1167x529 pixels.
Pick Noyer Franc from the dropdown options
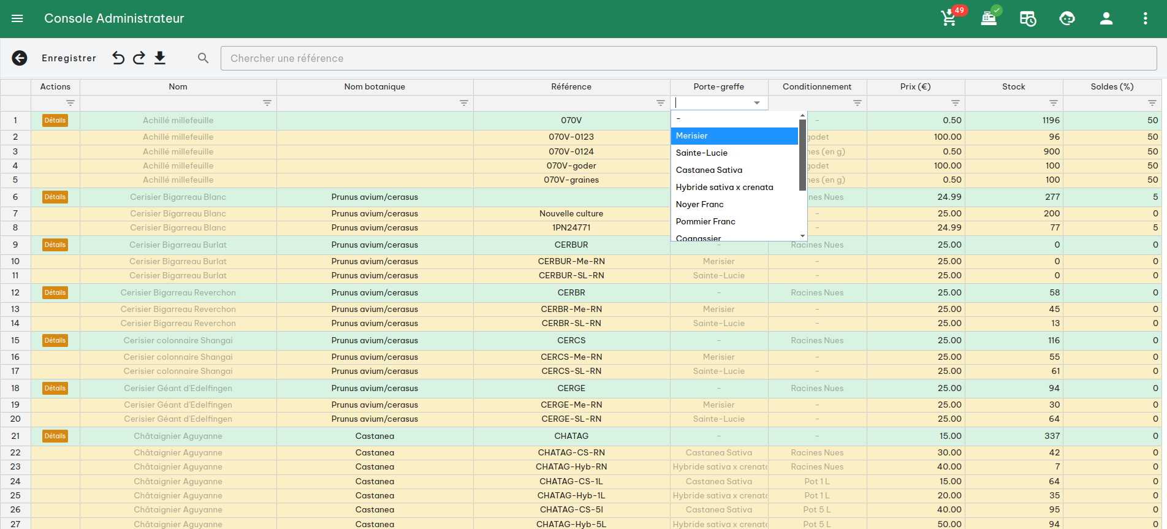pyautogui.click(x=734, y=205)
